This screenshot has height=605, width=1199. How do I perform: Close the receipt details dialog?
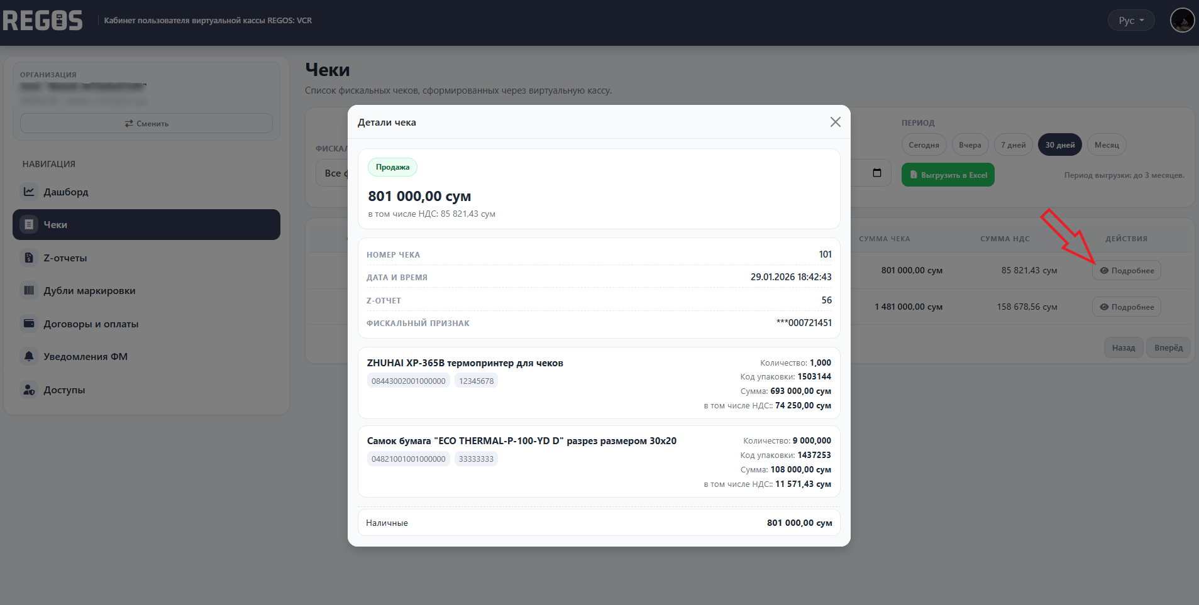pyautogui.click(x=835, y=122)
